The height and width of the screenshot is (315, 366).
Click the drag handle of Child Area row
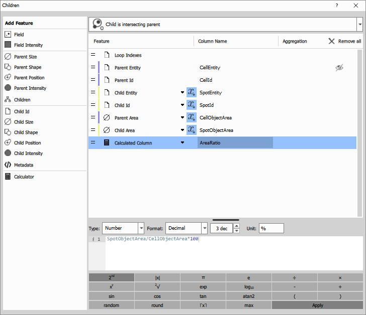[93, 130]
